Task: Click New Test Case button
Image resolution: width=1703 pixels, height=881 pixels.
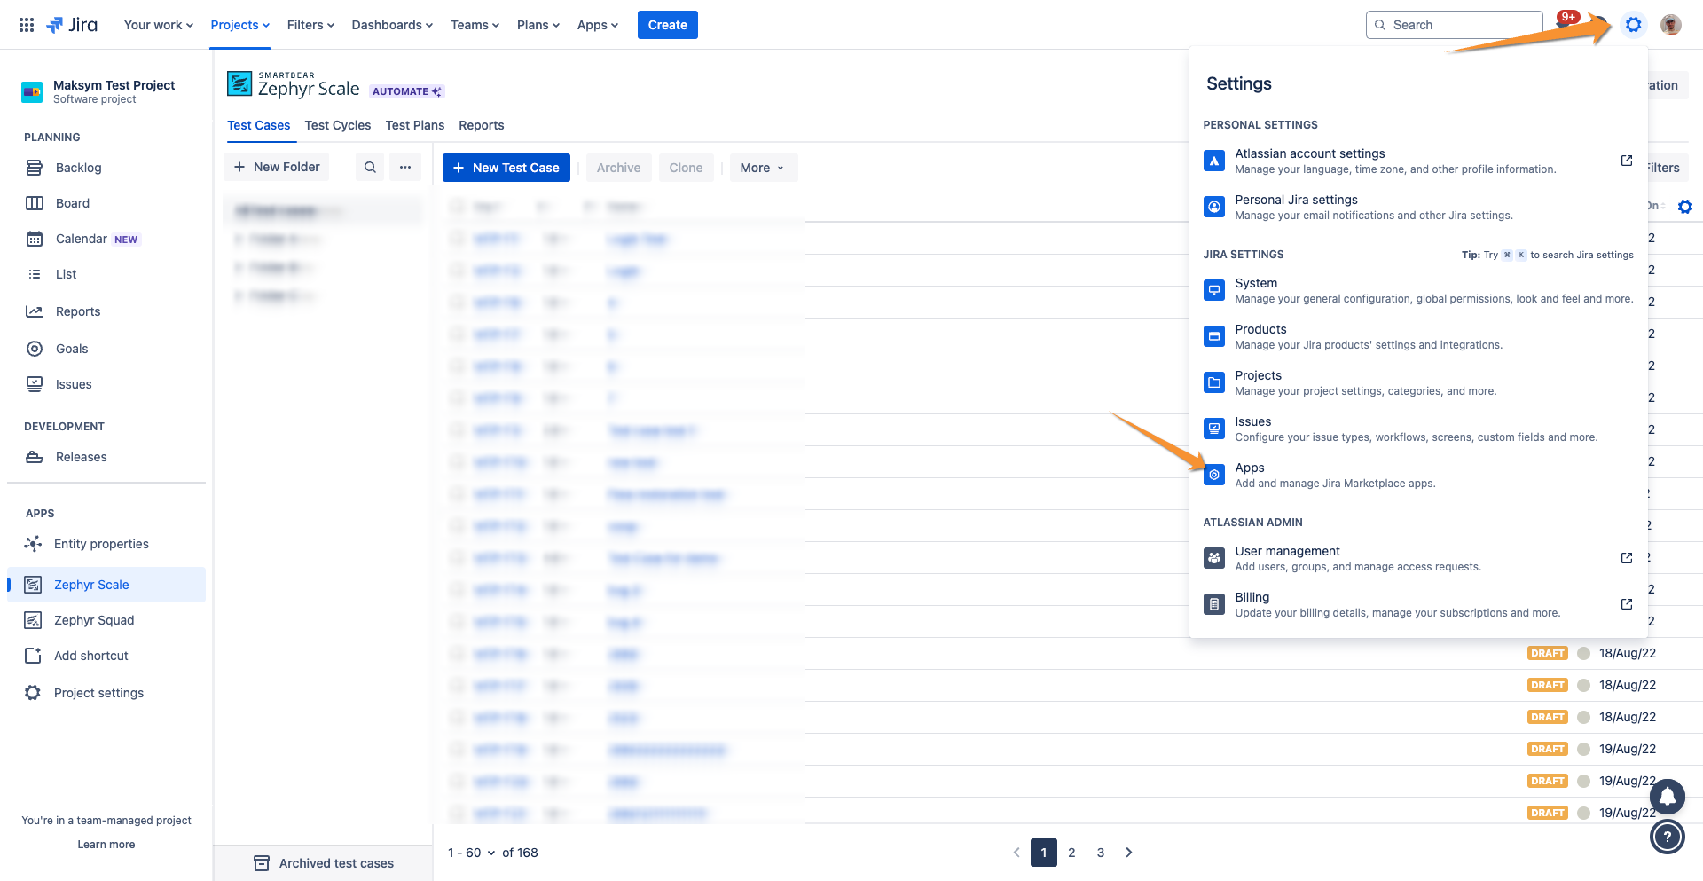Action: coord(506,168)
